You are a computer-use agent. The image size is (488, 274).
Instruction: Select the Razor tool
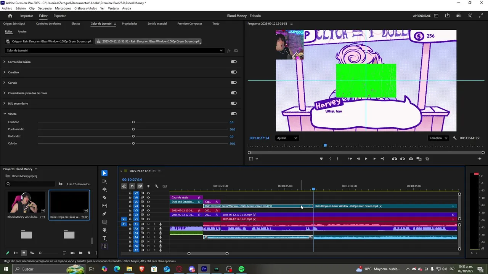pos(104,198)
